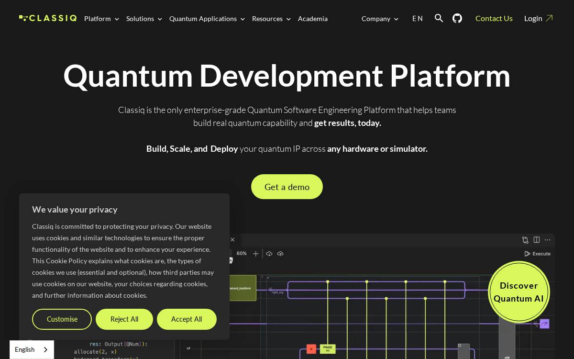
Task: Accept All cookies
Action: point(187,319)
